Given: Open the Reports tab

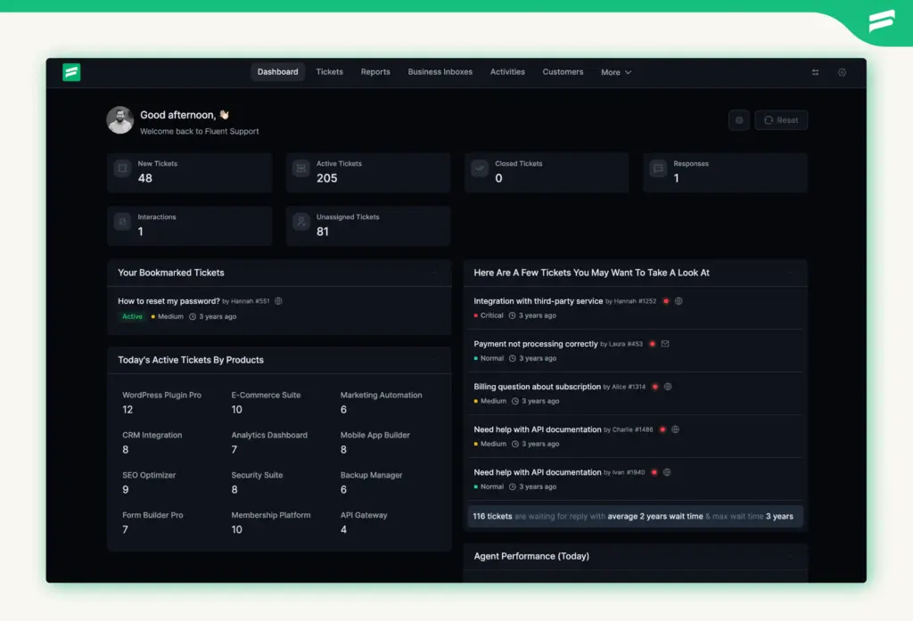Looking at the screenshot, I should click(375, 72).
